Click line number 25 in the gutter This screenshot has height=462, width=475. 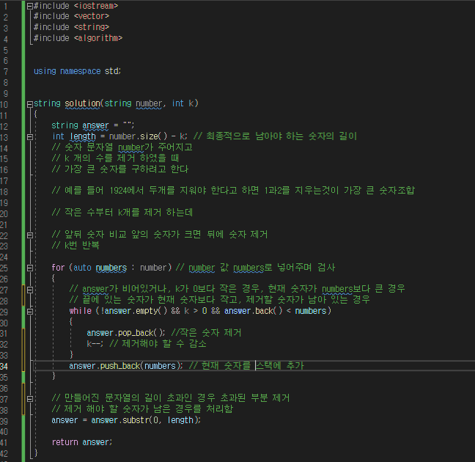tap(4, 268)
